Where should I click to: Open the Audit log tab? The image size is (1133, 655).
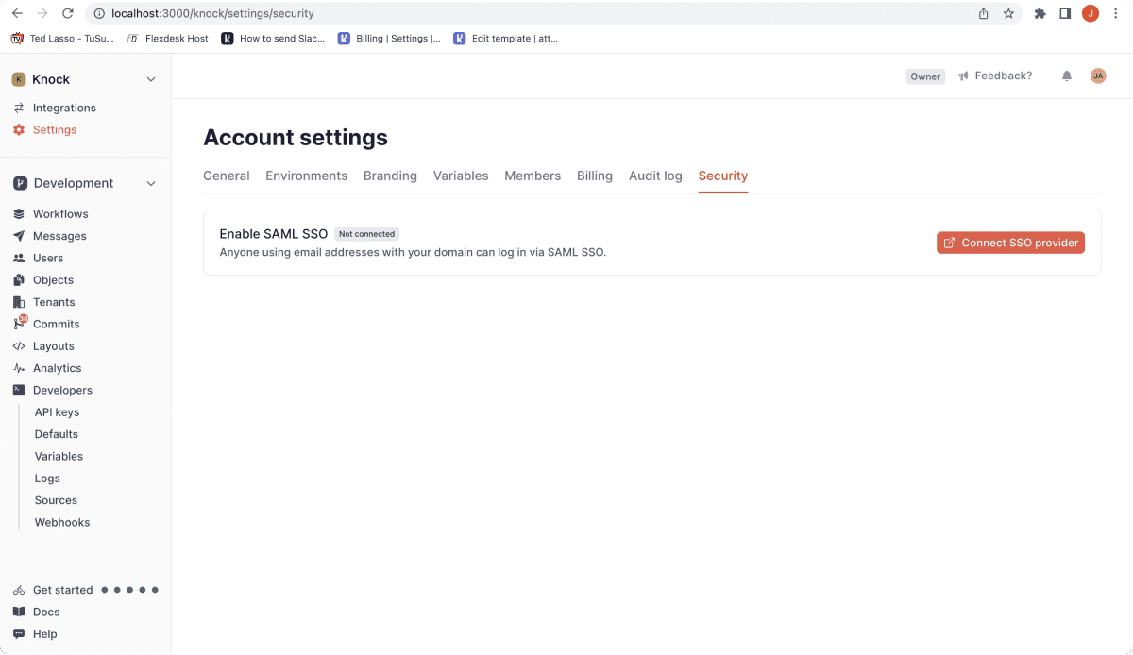[x=655, y=176]
